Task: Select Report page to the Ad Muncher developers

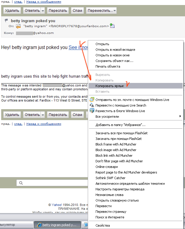Action: click(136, 172)
